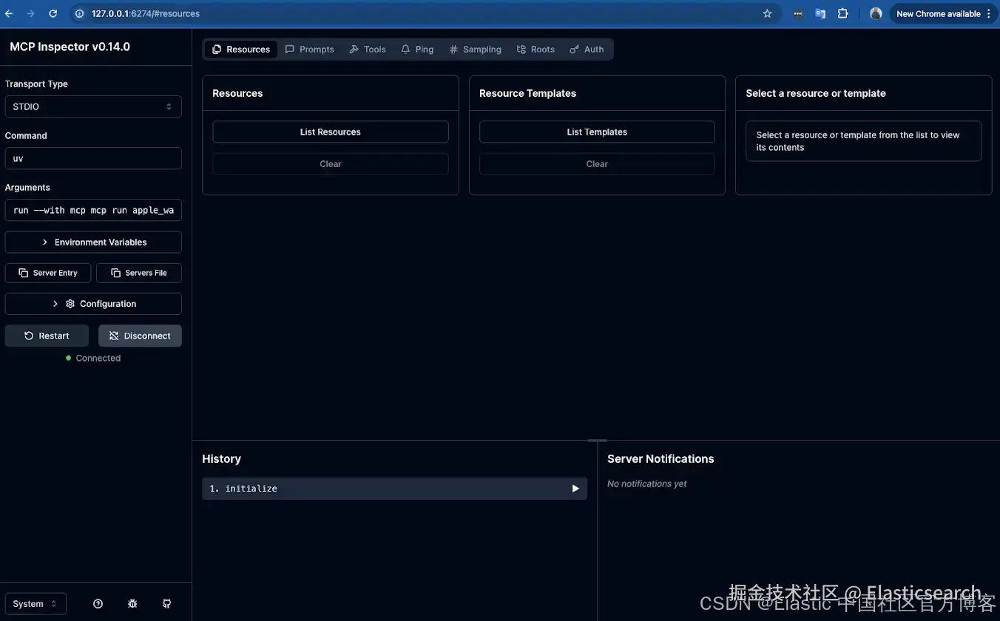Expand the initialize history entry arrow

575,489
